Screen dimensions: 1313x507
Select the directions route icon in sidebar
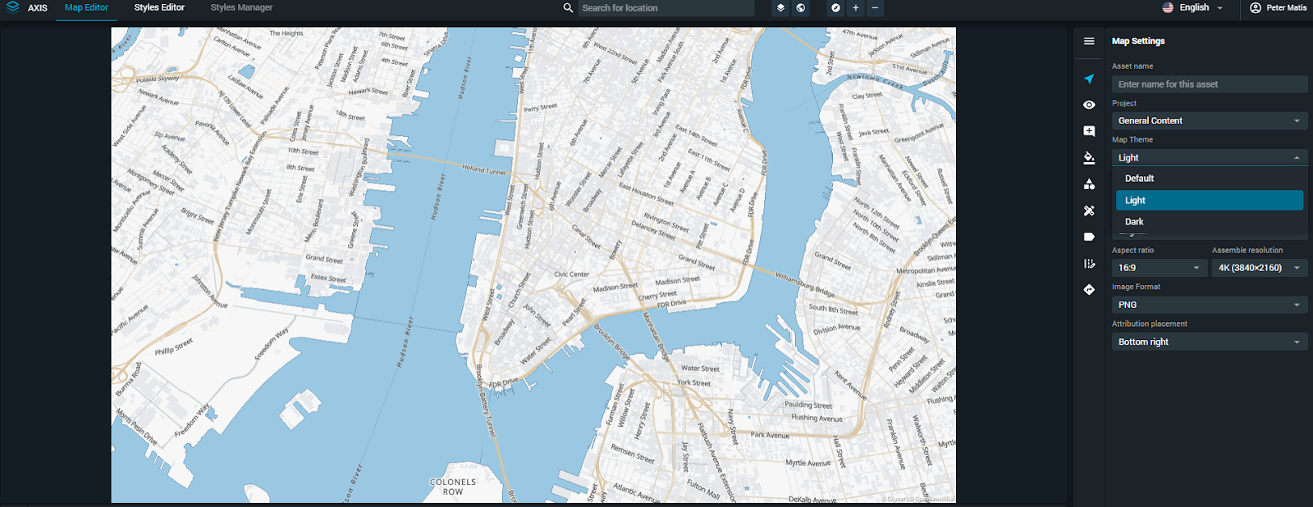[x=1089, y=290]
